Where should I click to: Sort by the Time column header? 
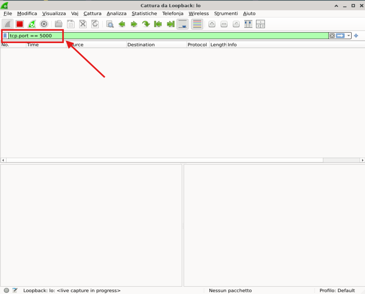pyautogui.click(x=46, y=45)
